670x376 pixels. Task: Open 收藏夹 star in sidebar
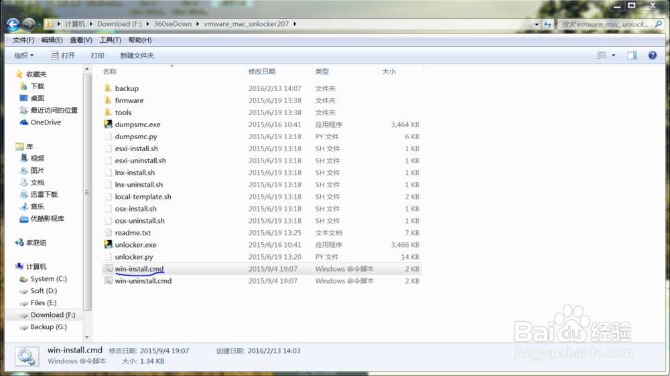(19, 74)
